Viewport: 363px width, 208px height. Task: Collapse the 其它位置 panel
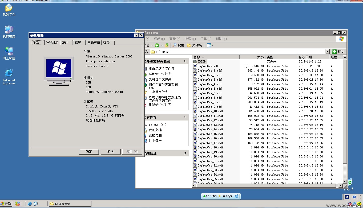(x=185, y=118)
